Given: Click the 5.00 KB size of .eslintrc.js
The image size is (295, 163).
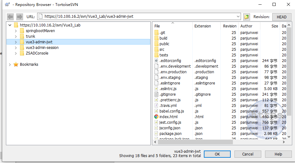Looking at the screenshot, I should tap(271, 89).
